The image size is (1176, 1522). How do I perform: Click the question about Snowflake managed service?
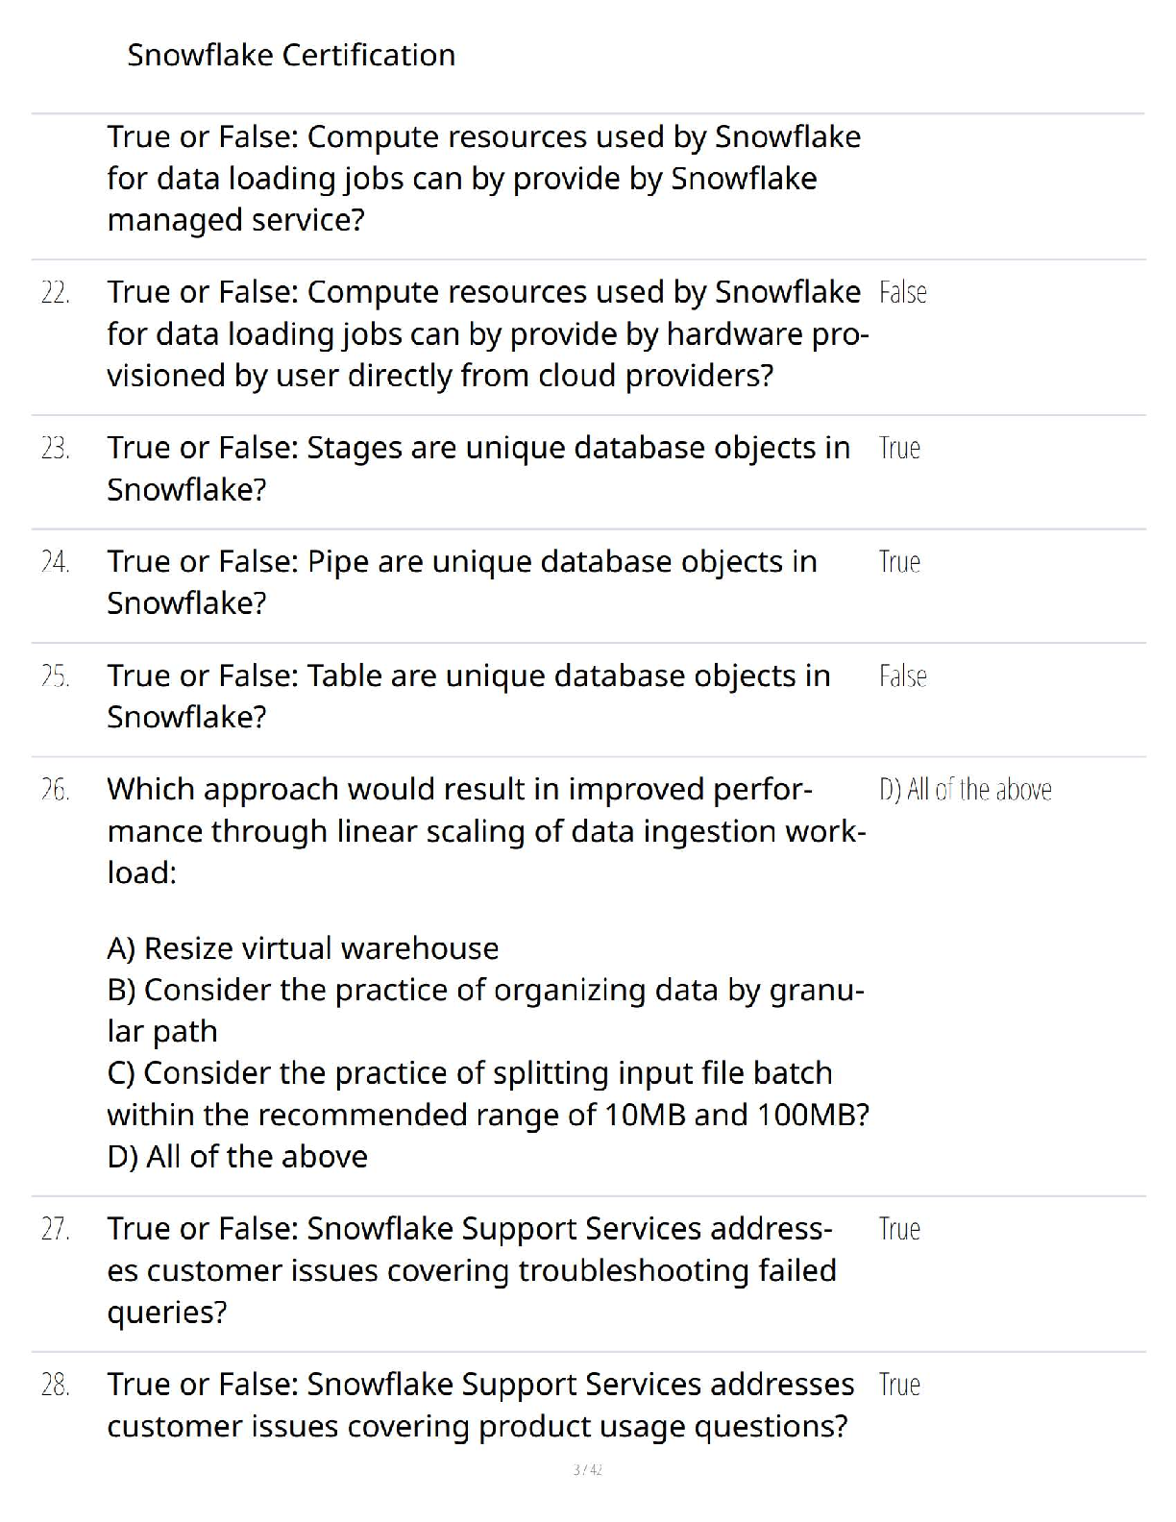click(483, 179)
